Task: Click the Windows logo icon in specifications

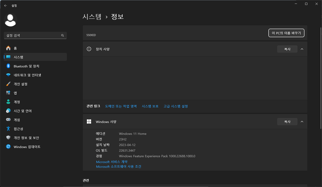Action: click(x=89, y=122)
